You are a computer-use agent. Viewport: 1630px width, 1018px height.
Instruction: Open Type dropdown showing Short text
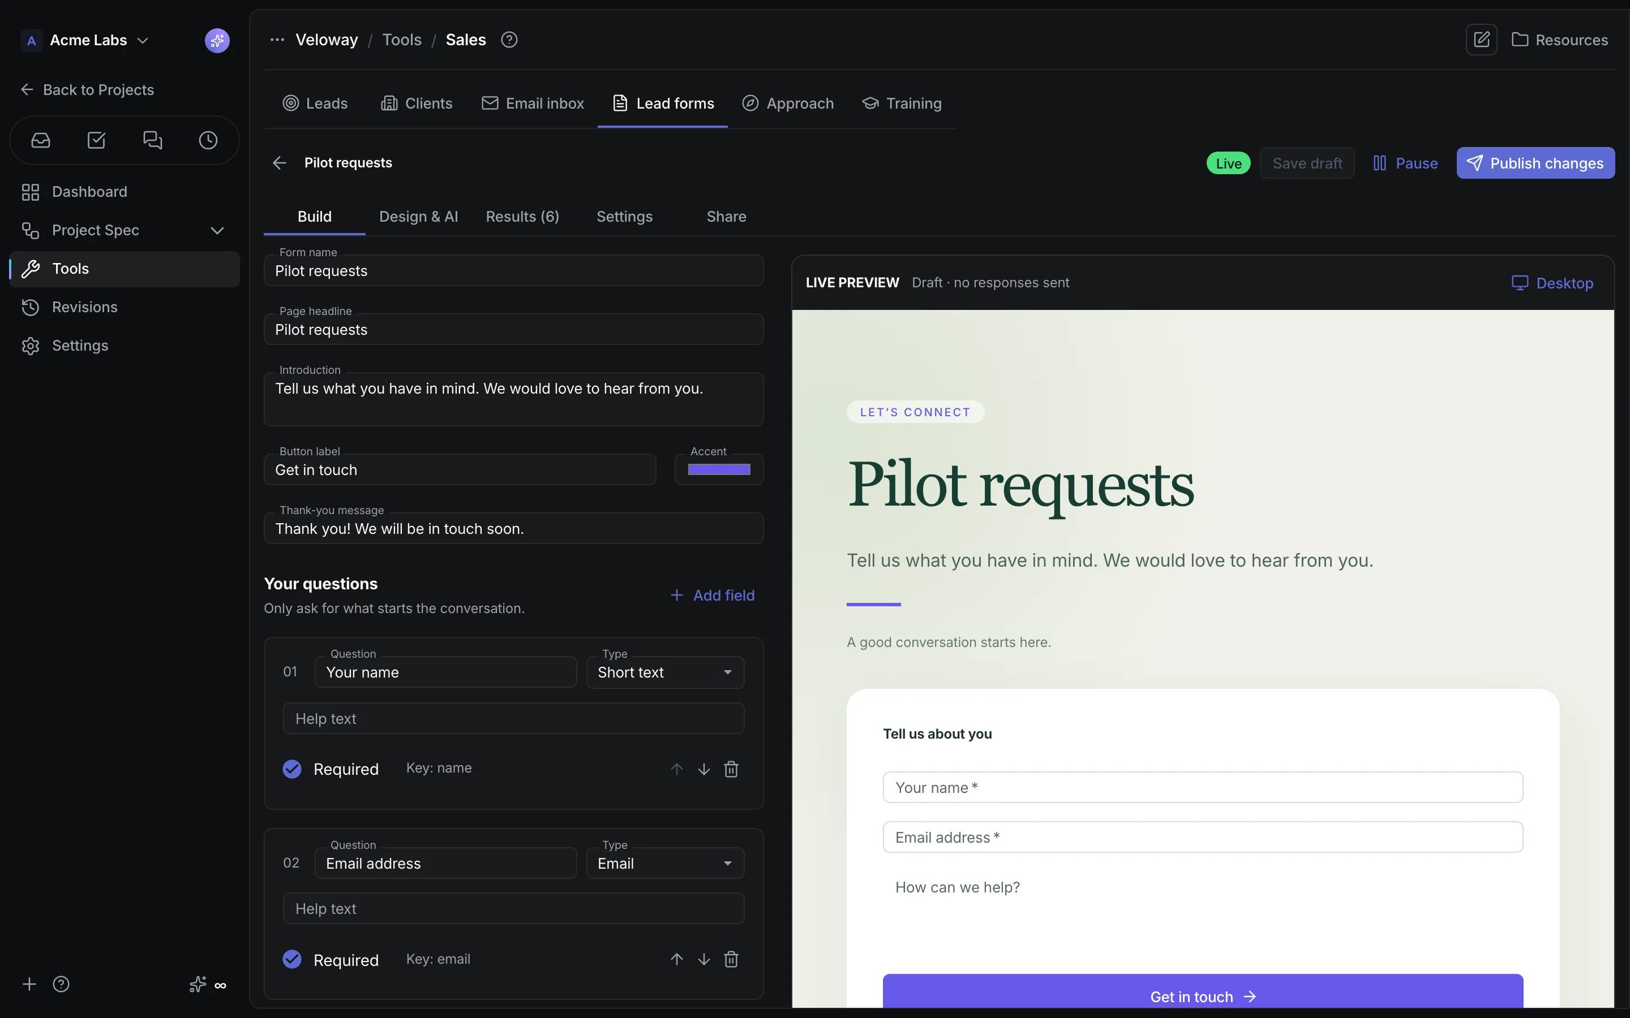[665, 672]
